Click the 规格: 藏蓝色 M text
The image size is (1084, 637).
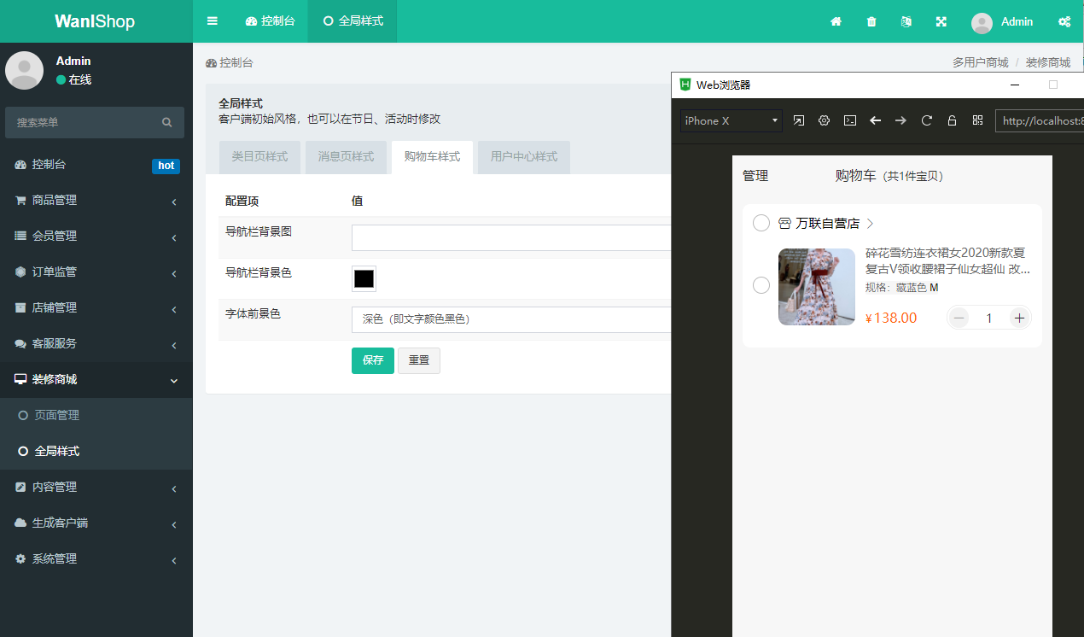(x=902, y=288)
